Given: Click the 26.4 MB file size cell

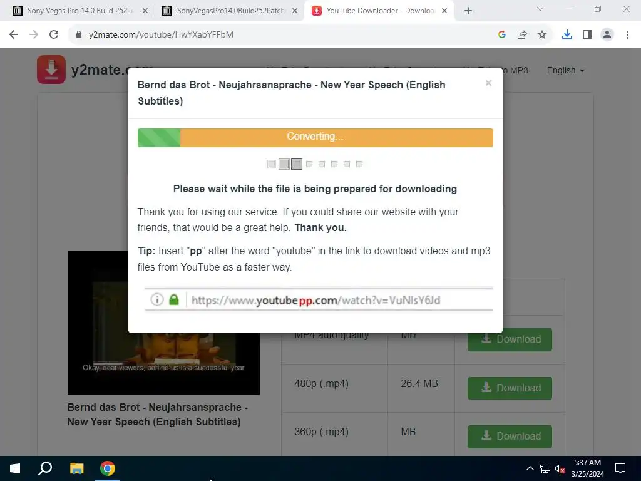Looking at the screenshot, I should (419, 384).
